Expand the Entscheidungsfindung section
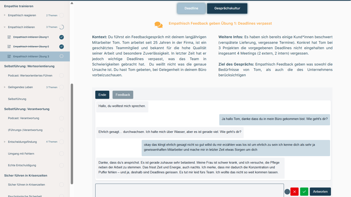The width and height of the screenshot is (351, 197). pyautogui.click(x=5, y=142)
